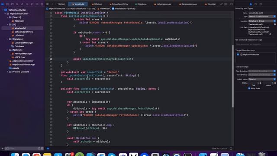The width and height of the screenshot is (277, 156).
Task: Click the related items grid icon
Action: 48,4
